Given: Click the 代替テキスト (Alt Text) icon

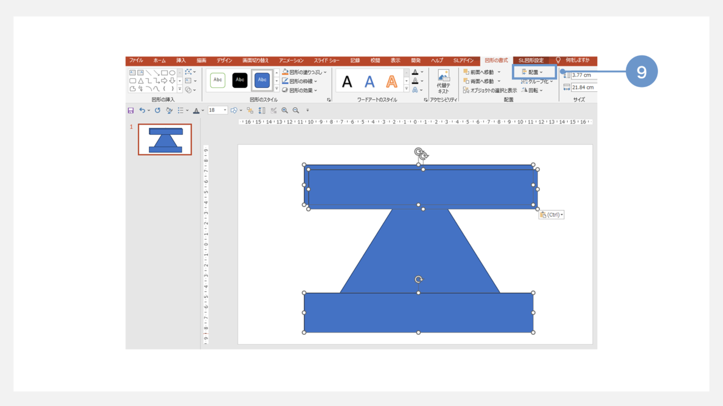Looking at the screenshot, I should [443, 81].
